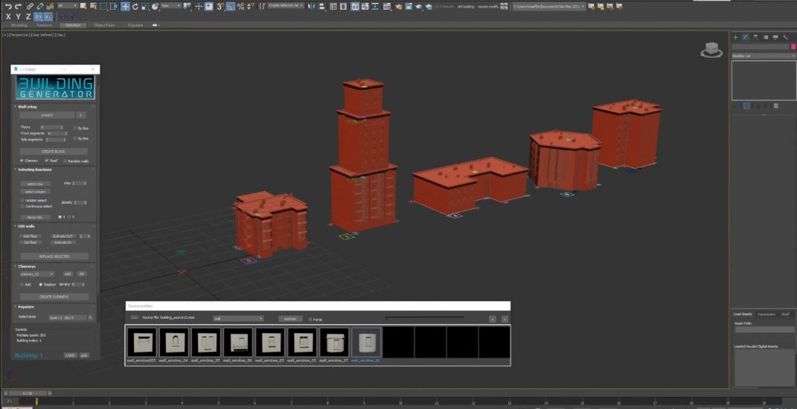Switch to the Object Paint ribbon tab
This screenshot has width=797, height=409.
click(x=104, y=25)
